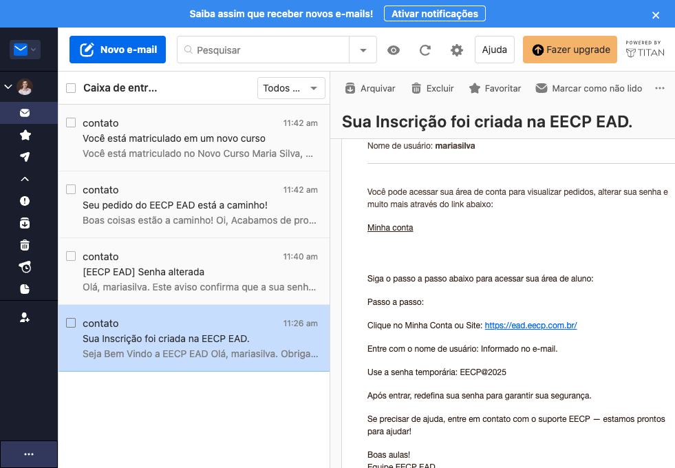Collapse account section with the chevron
This screenshot has height=468, width=675.
(8, 87)
